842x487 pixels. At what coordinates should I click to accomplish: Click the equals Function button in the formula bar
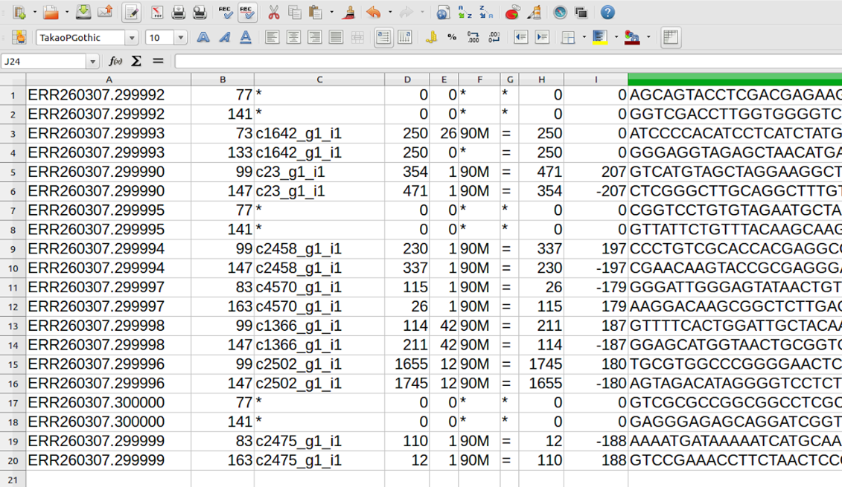158,61
